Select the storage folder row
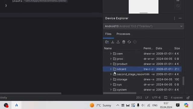The width and height of the screenshot is (193, 109). 142,79
